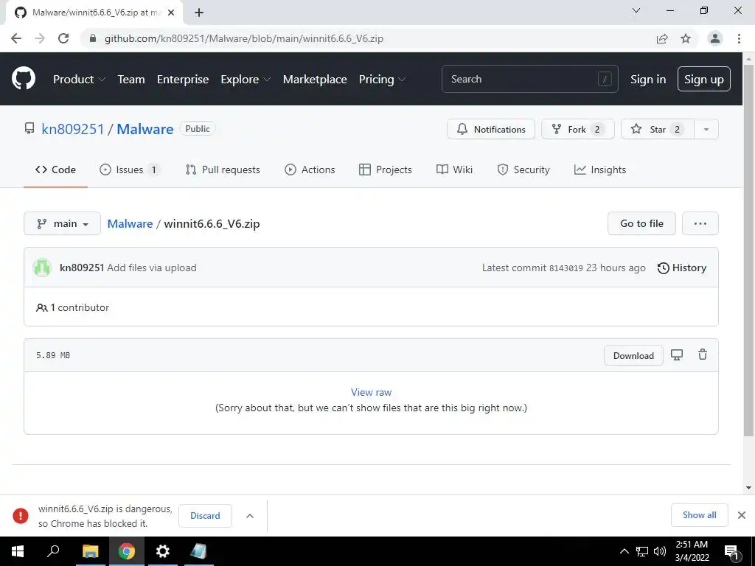Reload the current page
The height and width of the screenshot is (566, 755).
click(63, 38)
